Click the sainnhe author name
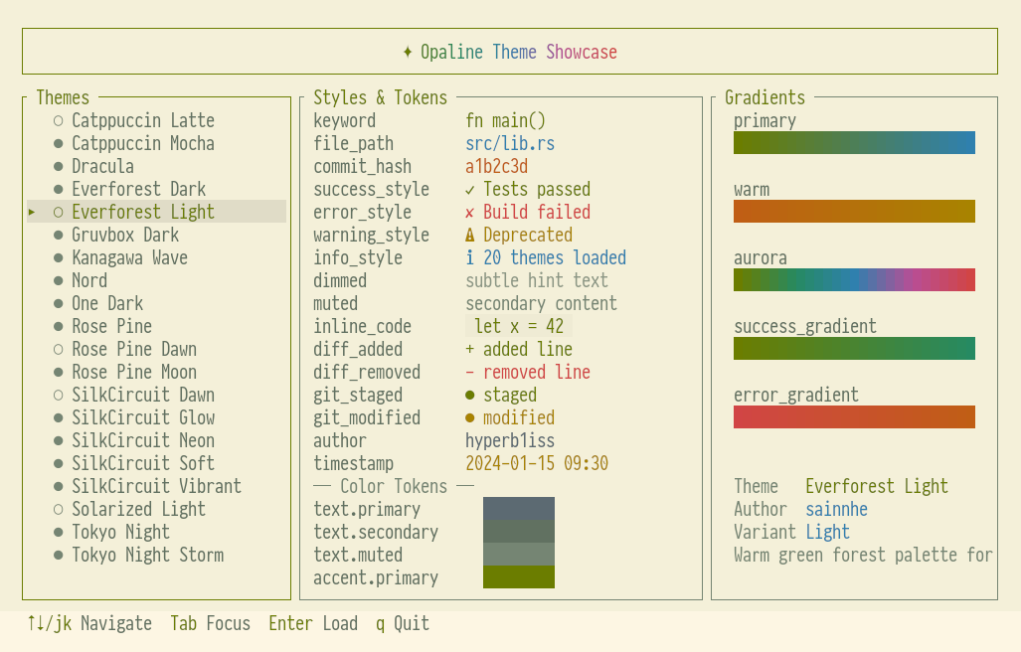Viewport: 1021px width, 652px height. click(837, 509)
